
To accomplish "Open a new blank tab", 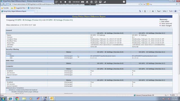I will click(36, 11).
